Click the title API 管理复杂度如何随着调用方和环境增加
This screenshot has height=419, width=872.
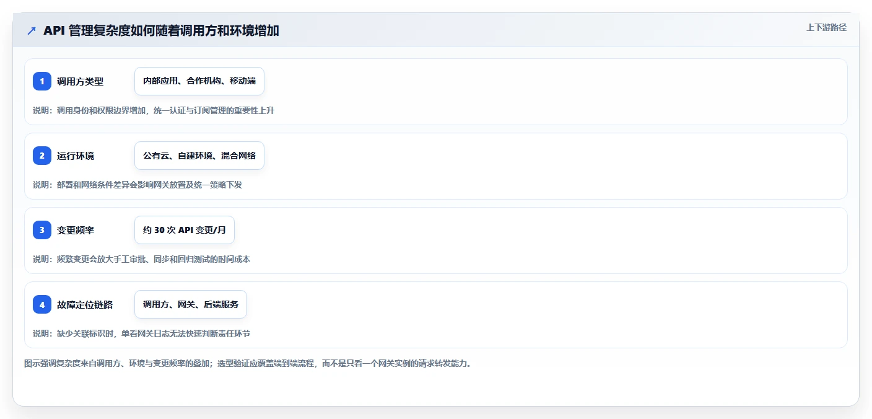tap(161, 31)
